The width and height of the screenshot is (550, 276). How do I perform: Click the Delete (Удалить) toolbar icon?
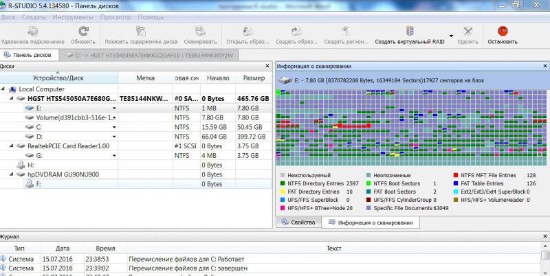click(x=467, y=32)
